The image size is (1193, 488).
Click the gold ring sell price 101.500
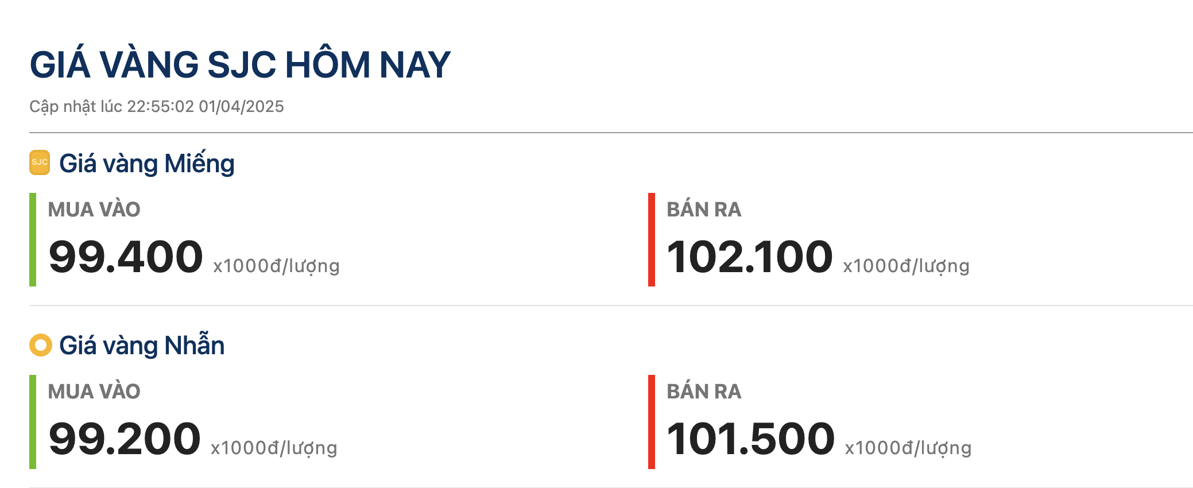pyautogui.click(x=750, y=439)
